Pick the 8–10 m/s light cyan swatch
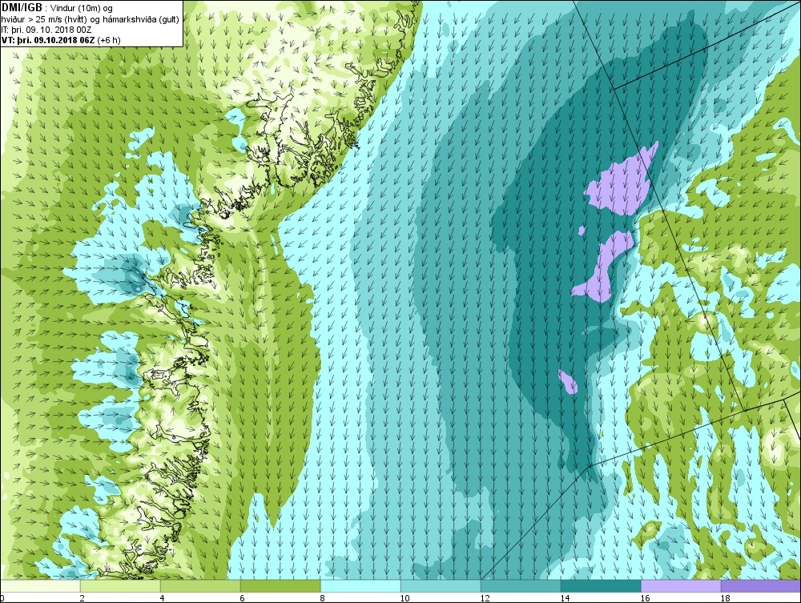 tap(360, 586)
